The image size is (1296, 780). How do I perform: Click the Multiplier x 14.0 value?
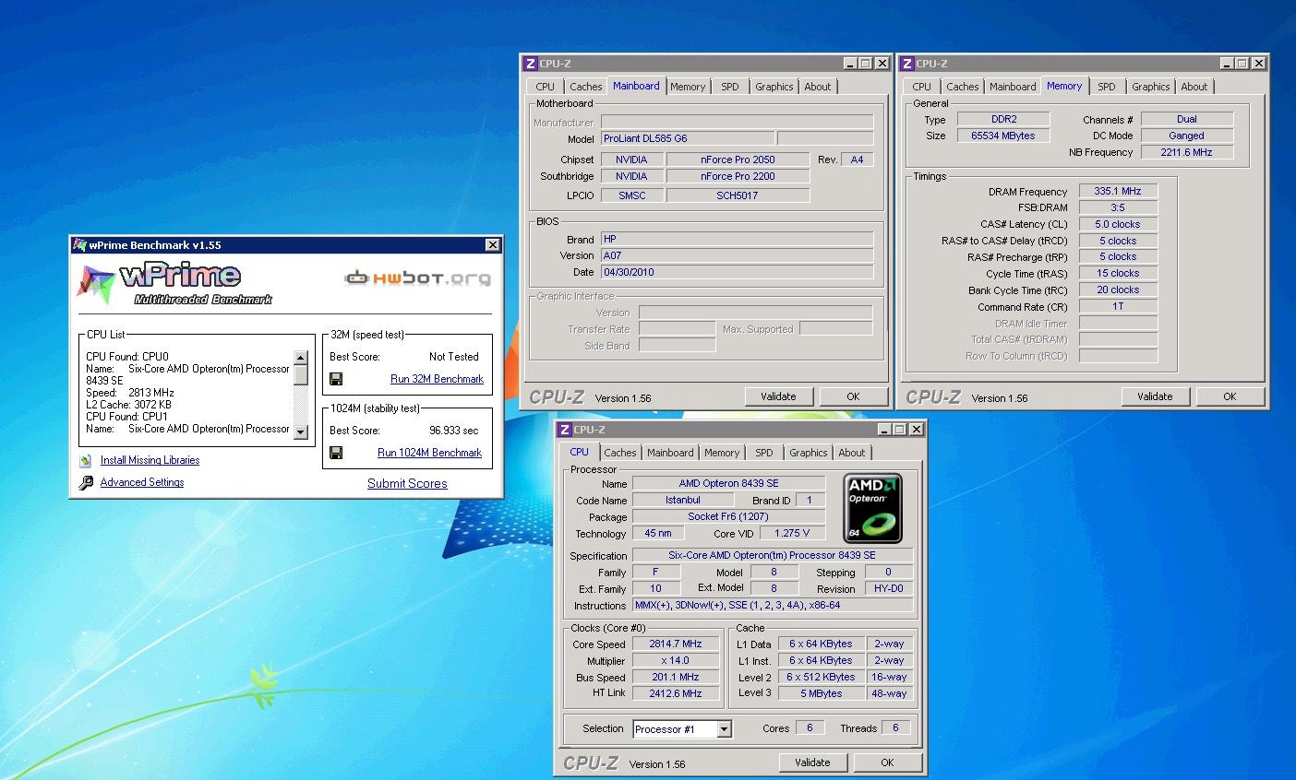click(676, 660)
